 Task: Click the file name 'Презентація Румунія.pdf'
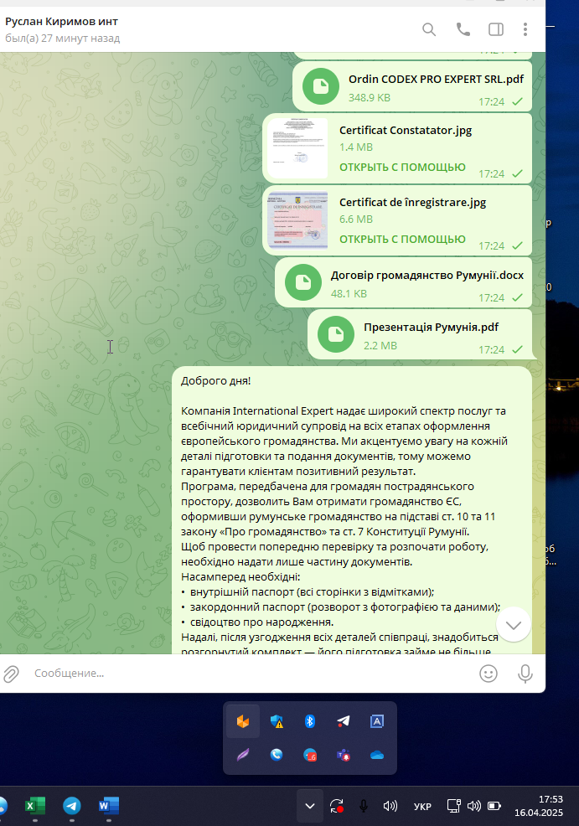(431, 328)
